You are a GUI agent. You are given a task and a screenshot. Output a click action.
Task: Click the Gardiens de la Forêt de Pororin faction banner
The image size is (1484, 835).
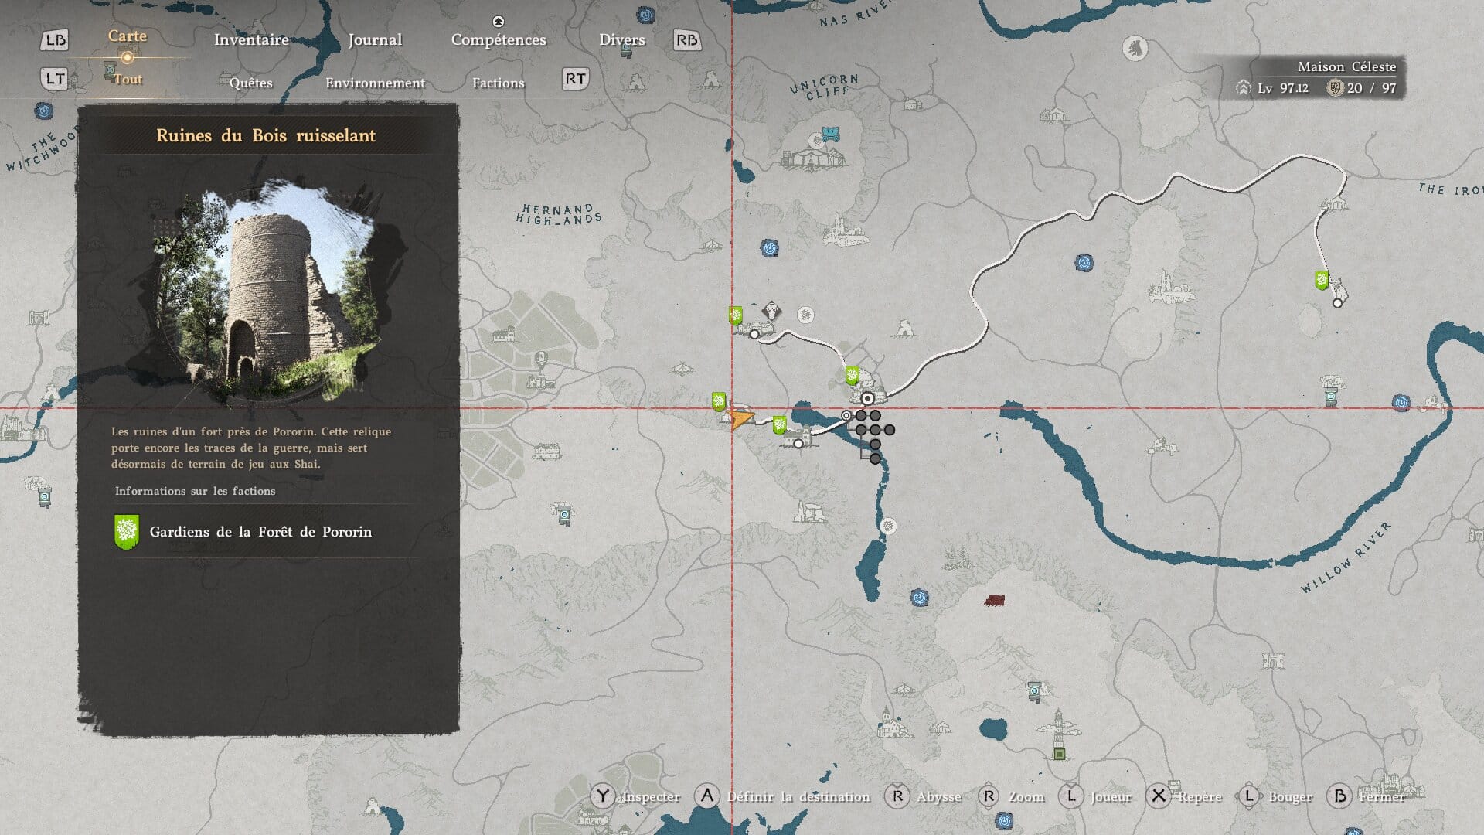point(127,532)
